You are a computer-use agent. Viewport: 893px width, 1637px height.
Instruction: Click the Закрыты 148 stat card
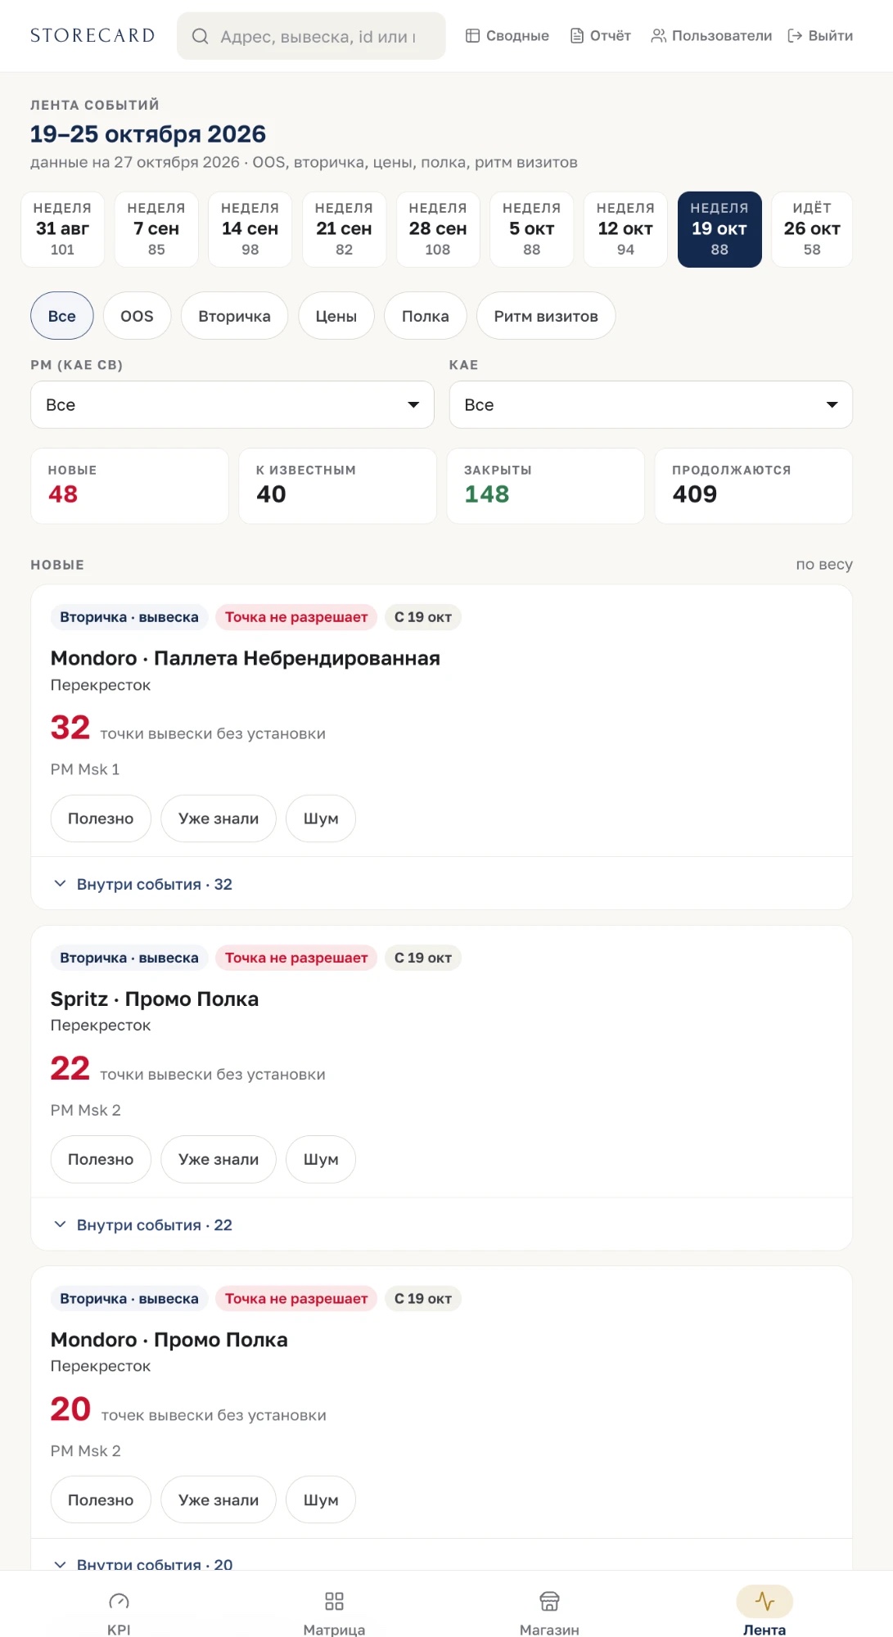coord(546,485)
